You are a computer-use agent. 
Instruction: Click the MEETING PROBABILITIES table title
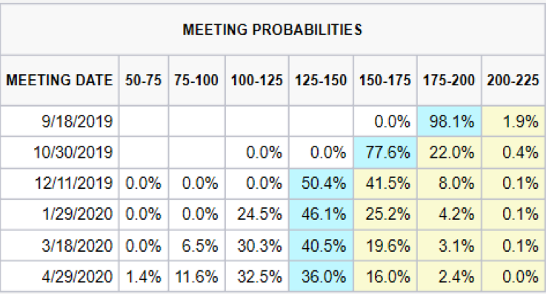click(x=273, y=30)
